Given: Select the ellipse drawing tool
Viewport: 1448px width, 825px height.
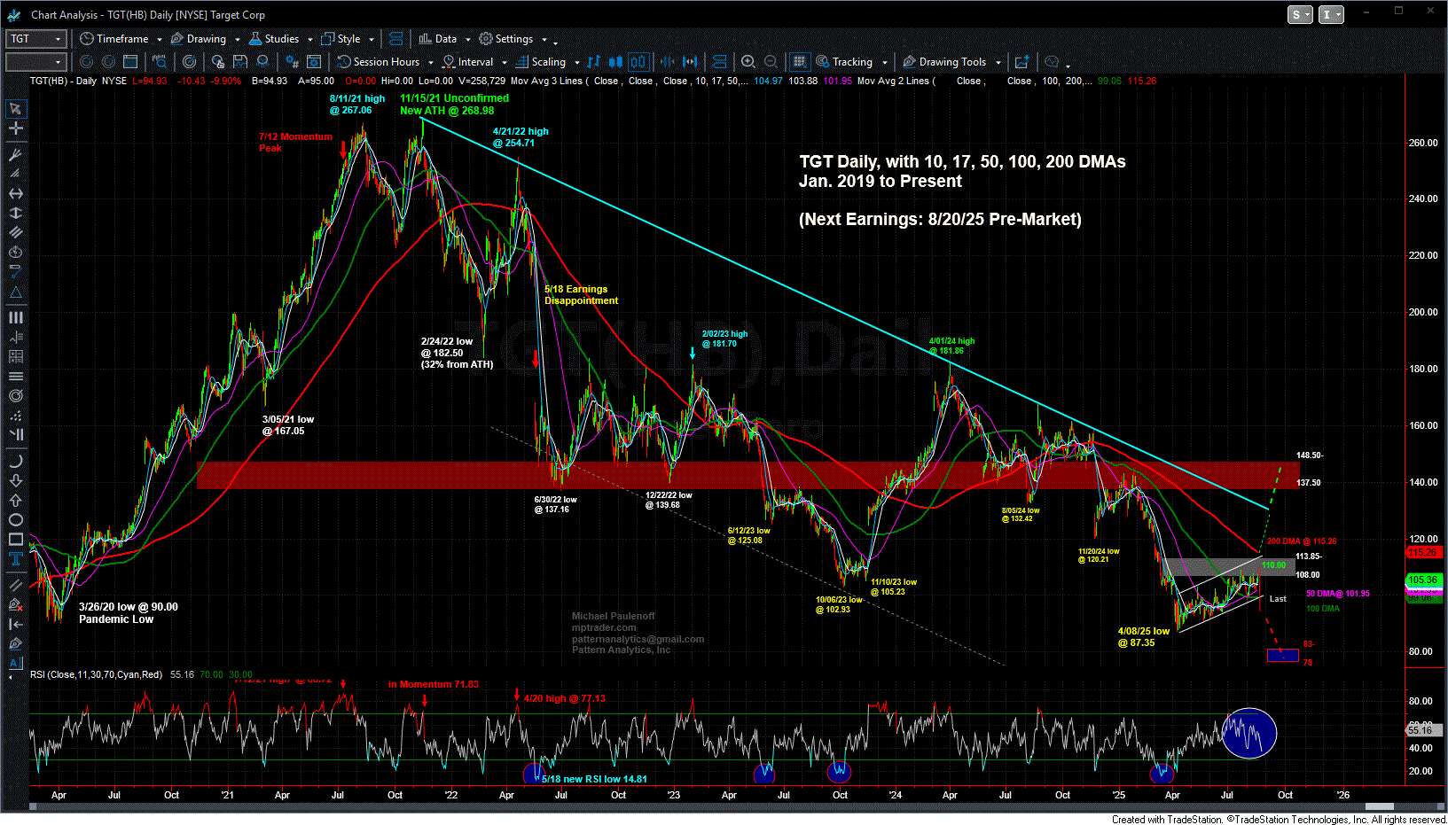Looking at the screenshot, I should (16, 519).
